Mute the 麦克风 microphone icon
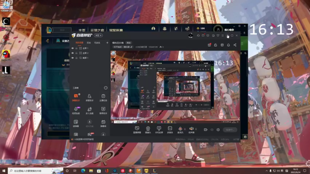This screenshot has width=310, height=174. 180,129
